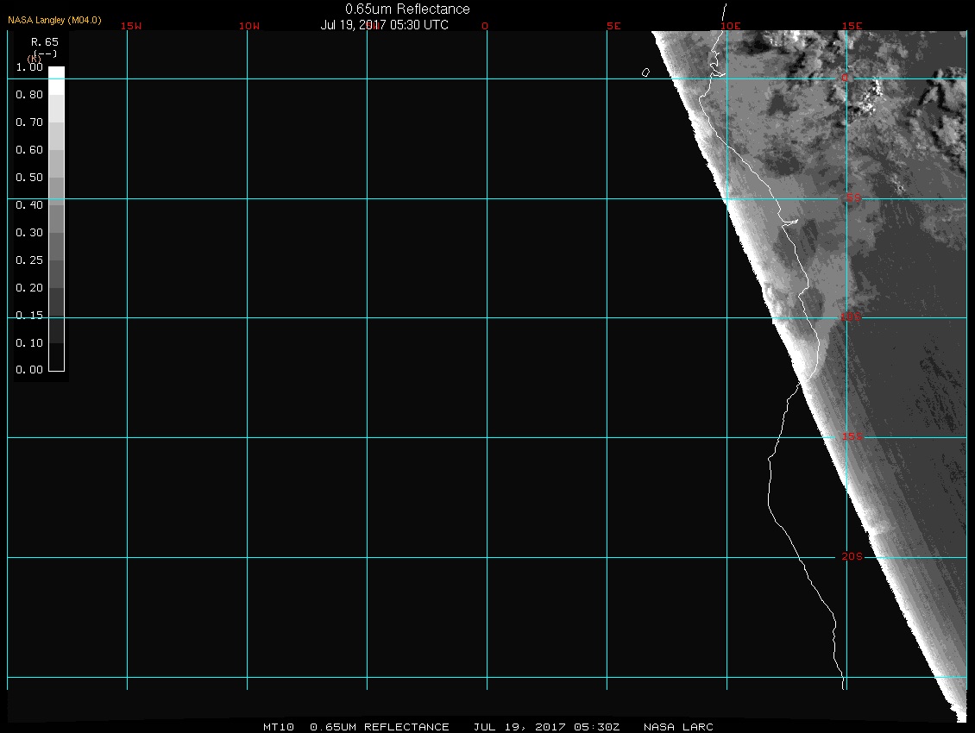
Task: Click the 0.50 scale value
Action: coord(29,177)
